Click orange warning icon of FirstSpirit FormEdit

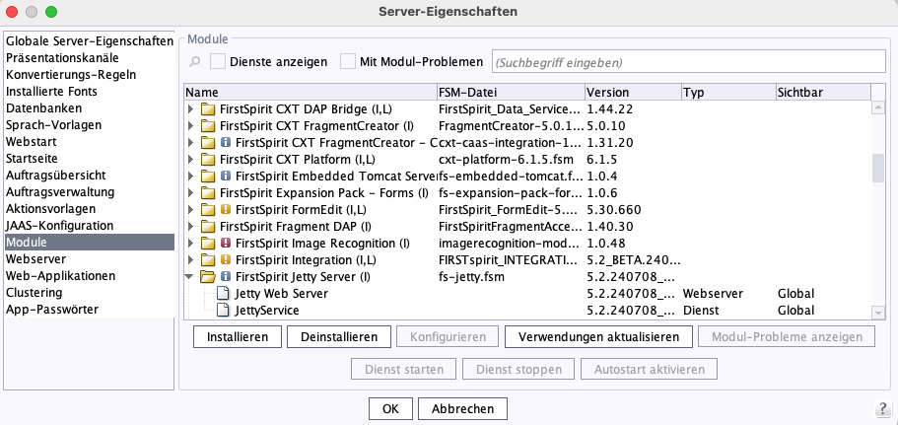[x=225, y=210]
